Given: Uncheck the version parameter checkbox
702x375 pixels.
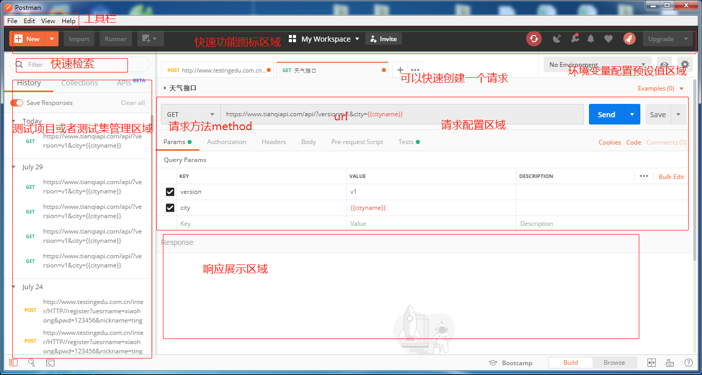Looking at the screenshot, I should click(170, 192).
